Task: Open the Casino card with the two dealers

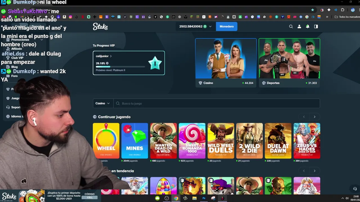Action: (x=226, y=63)
